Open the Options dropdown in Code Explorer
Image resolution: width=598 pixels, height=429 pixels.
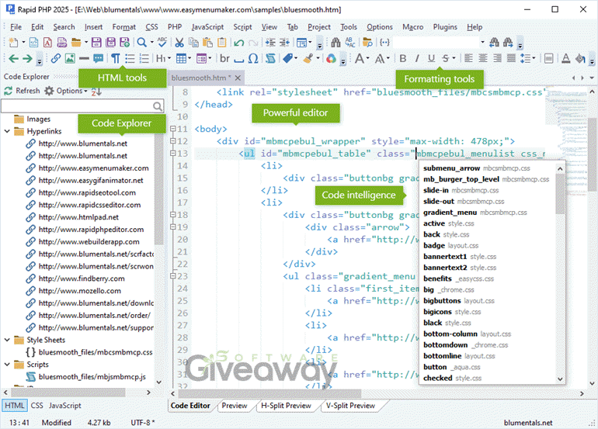[65, 91]
